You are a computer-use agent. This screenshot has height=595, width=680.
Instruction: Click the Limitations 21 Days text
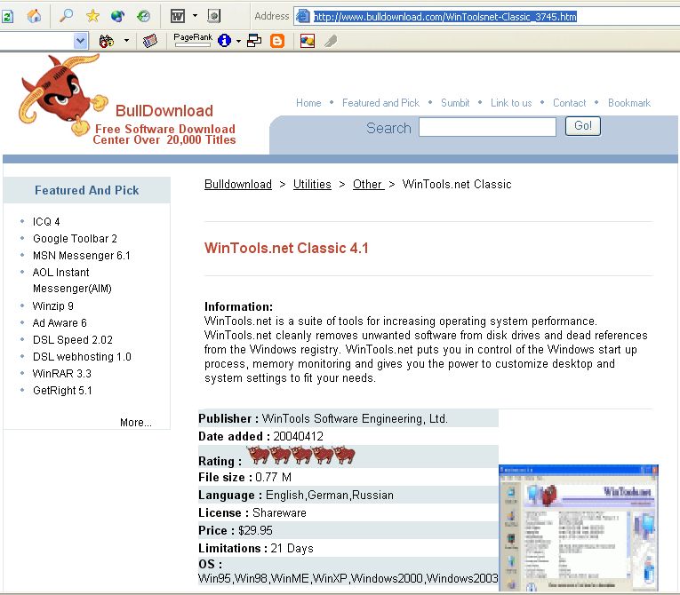255,548
